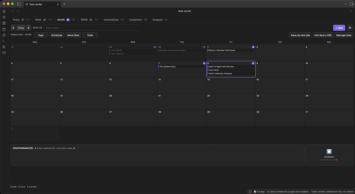This screenshot has height=194, width=355.
Task: Go to next month arrow
Action: pyautogui.click(x=28, y=28)
